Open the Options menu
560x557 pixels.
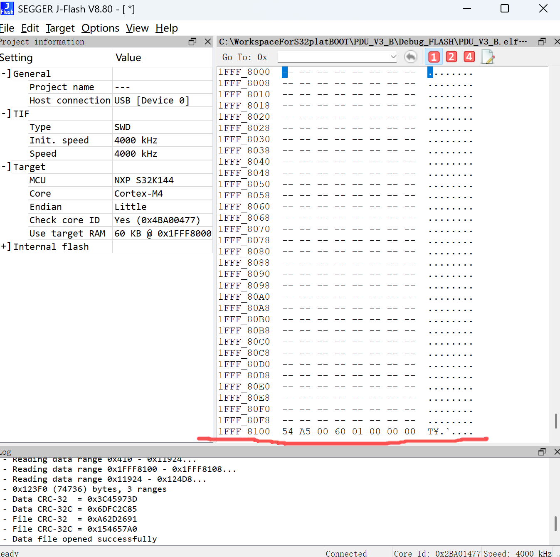[100, 28]
